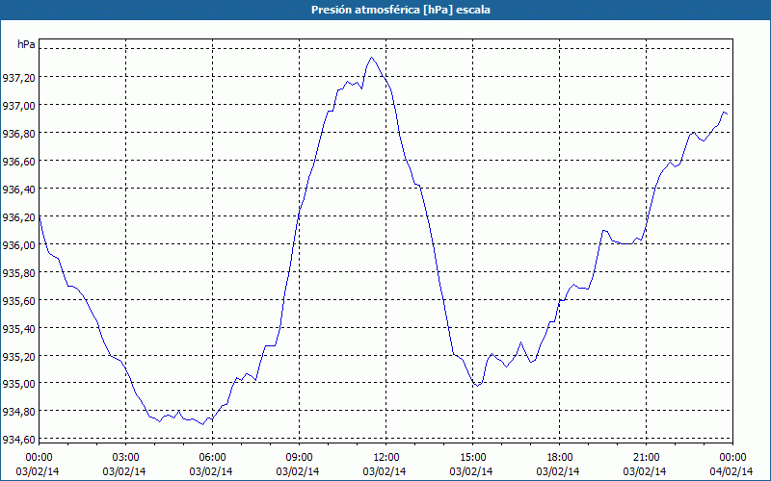Viewport: 771px width, 481px height.
Task: Click the 935,60 pressure label
Action: [x=18, y=300]
